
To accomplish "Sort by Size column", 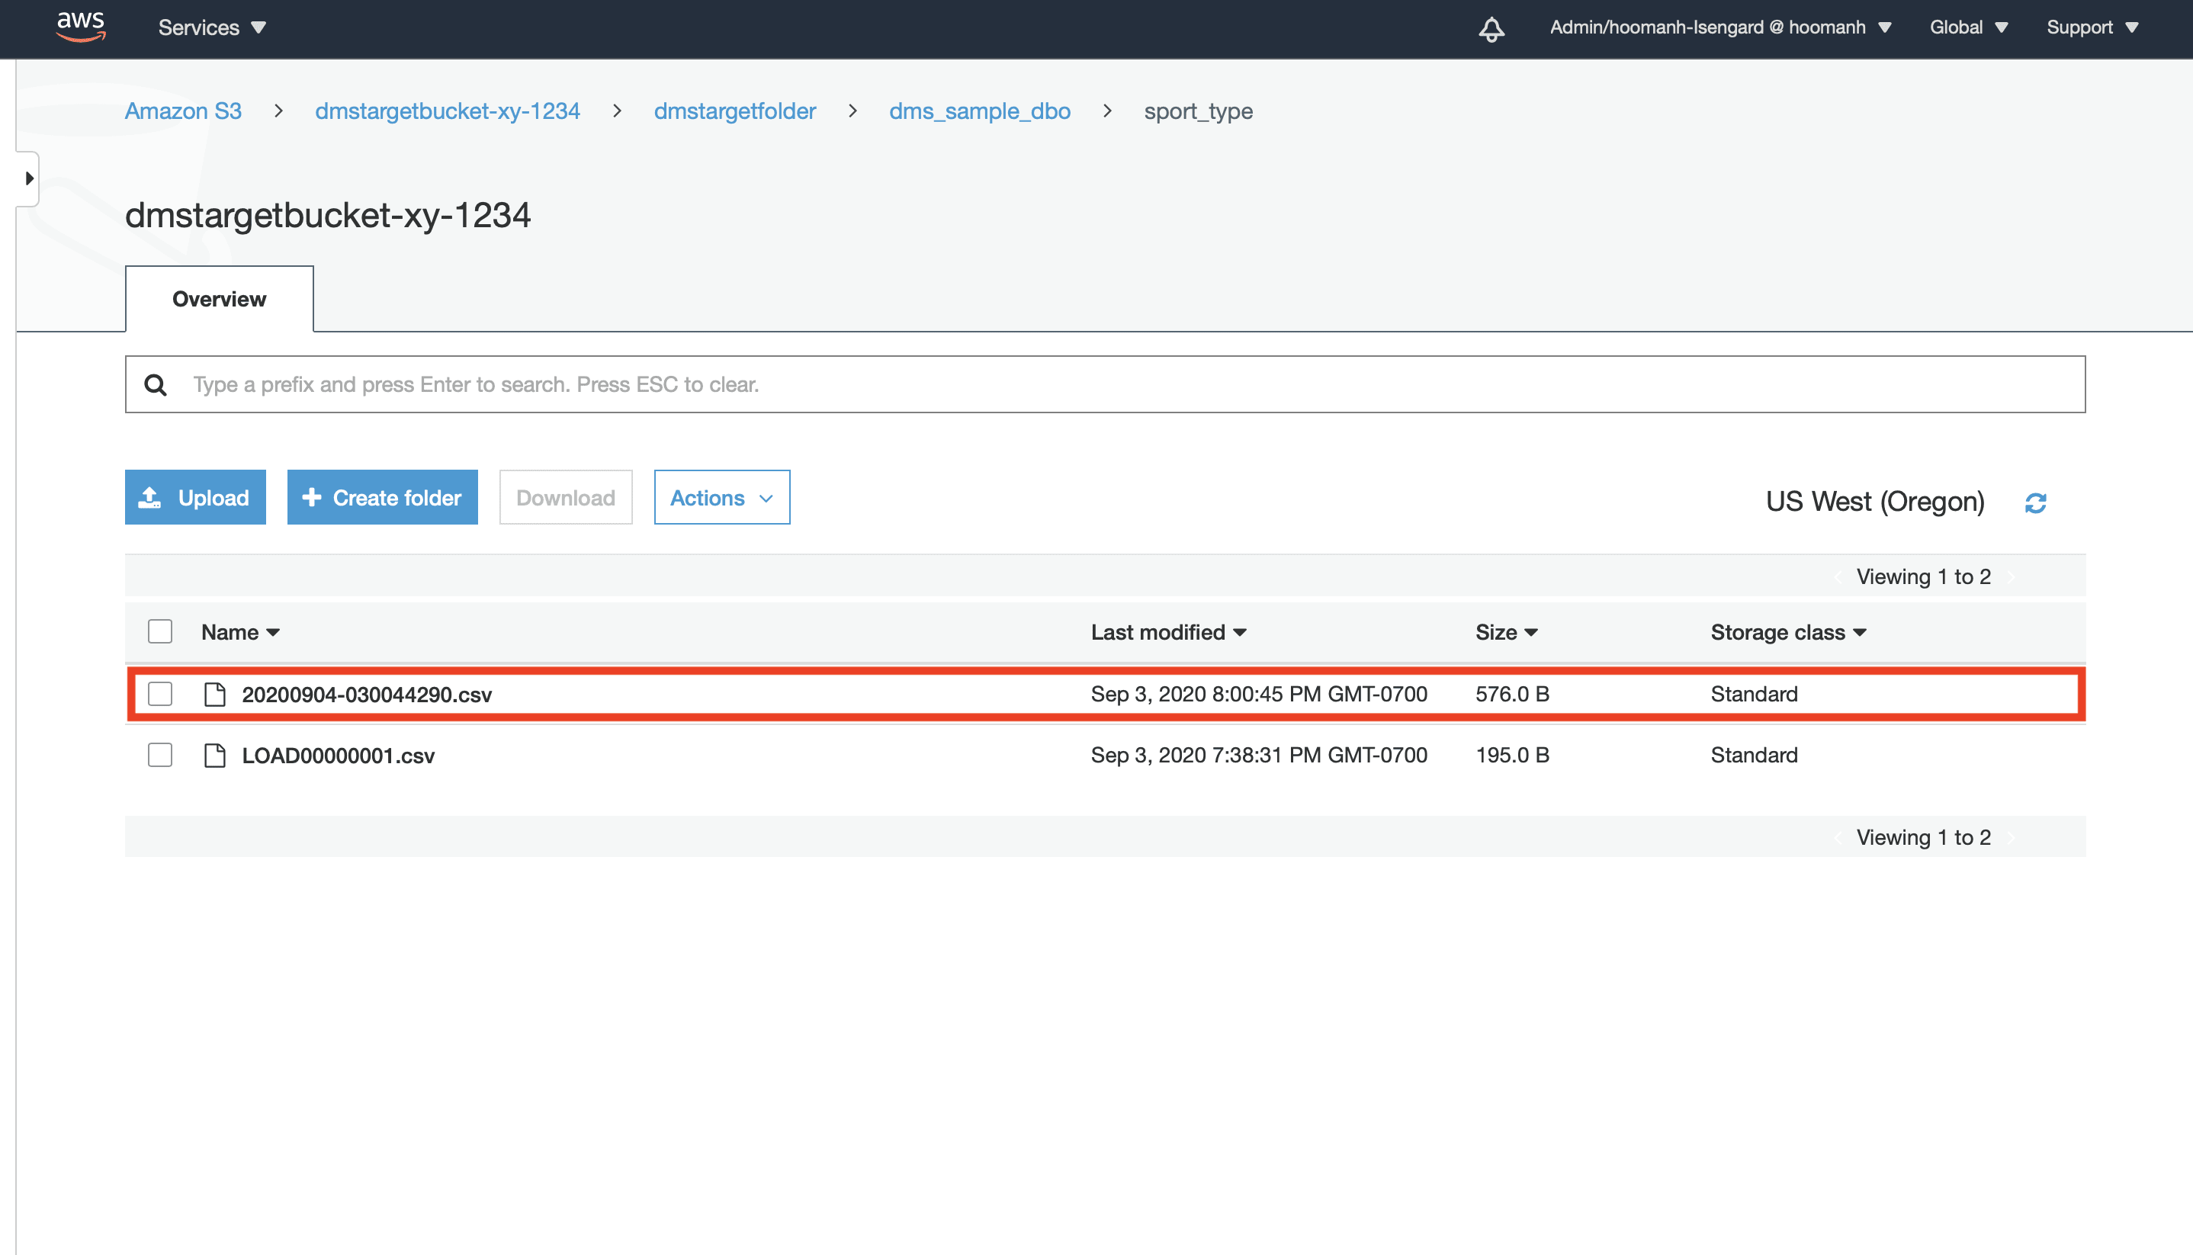I will tap(1506, 632).
